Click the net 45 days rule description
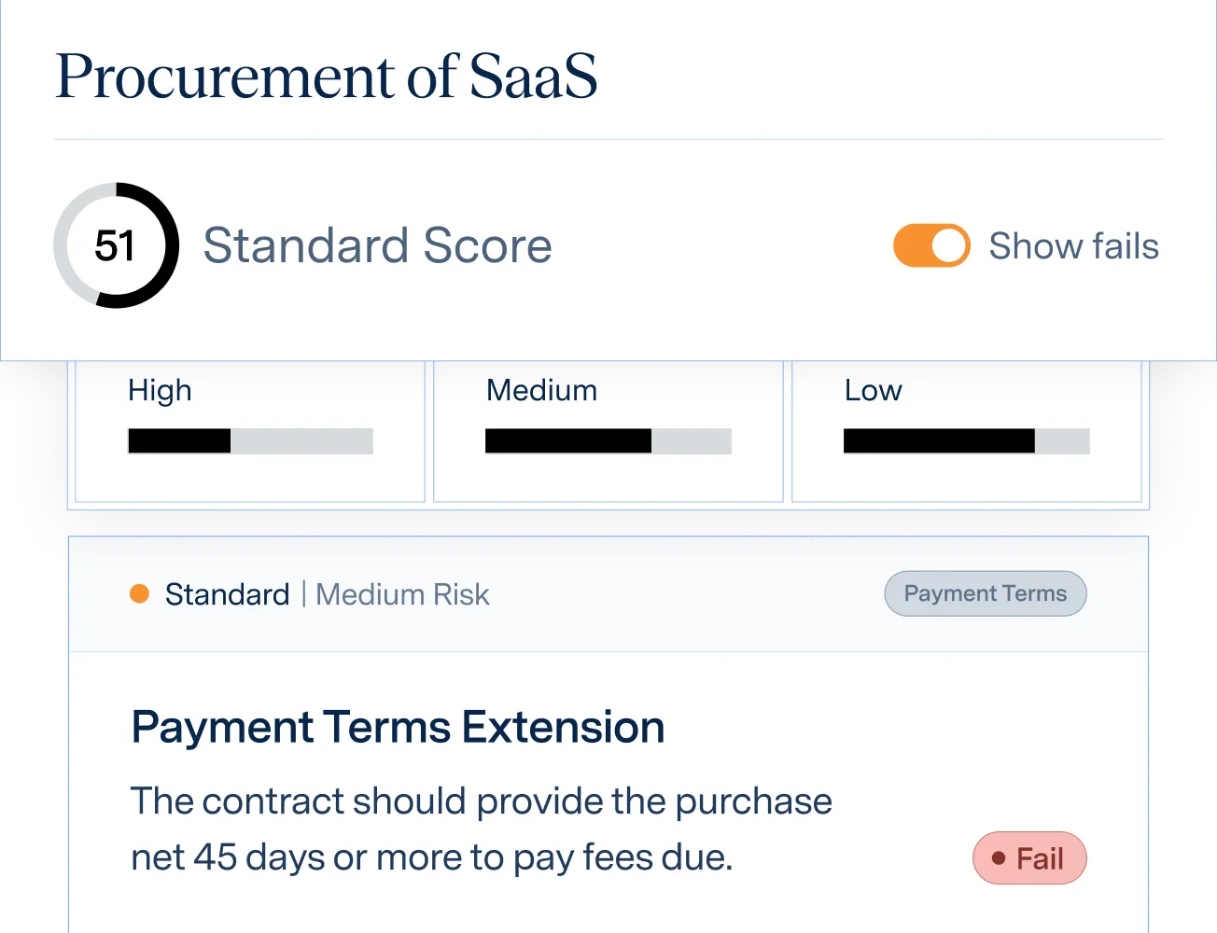Viewport: 1217px width, 933px height. pyautogui.click(x=482, y=829)
